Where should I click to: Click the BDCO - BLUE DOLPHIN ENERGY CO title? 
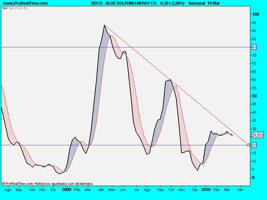click(123, 3)
